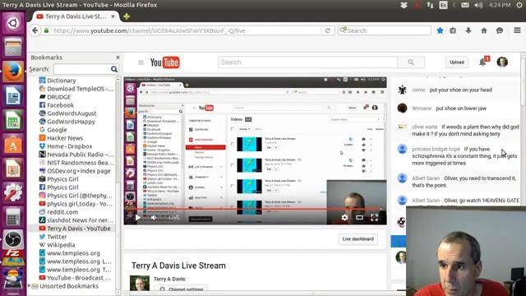Viewport: 526px width, 296px height.
Task: Reload the page with the refresh icon
Action: [328, 30]
